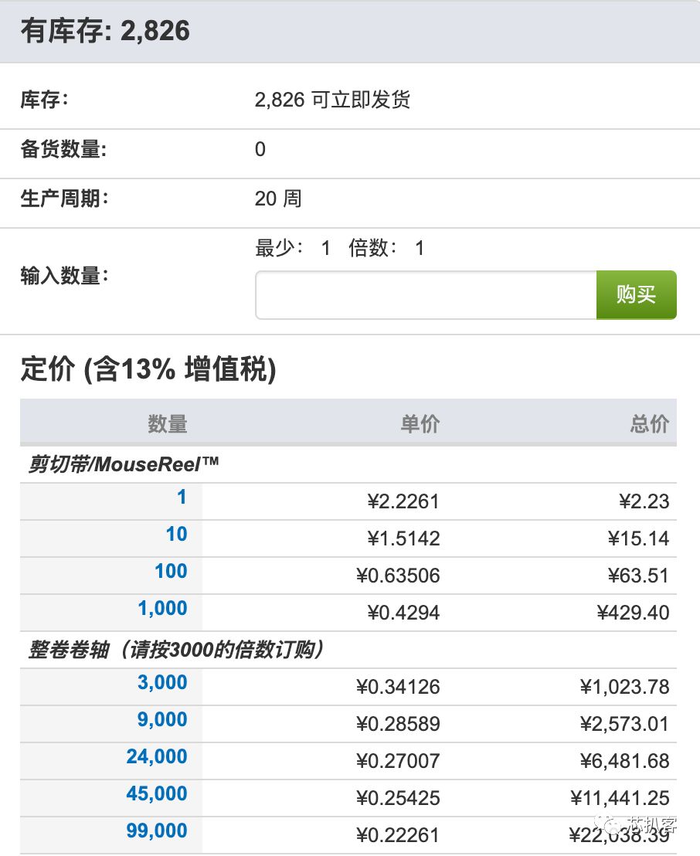Click total price ¥15.14

tap(638, 538)
